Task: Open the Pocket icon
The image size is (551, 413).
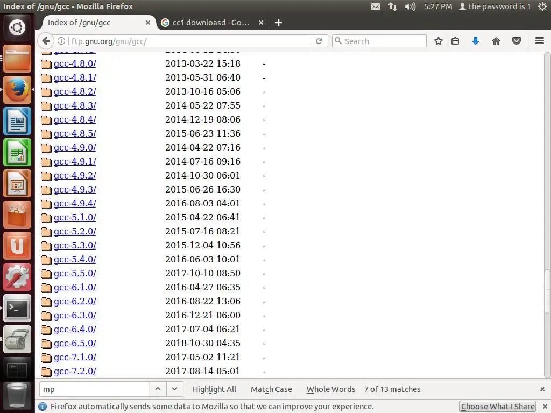Action: [516, 41]
